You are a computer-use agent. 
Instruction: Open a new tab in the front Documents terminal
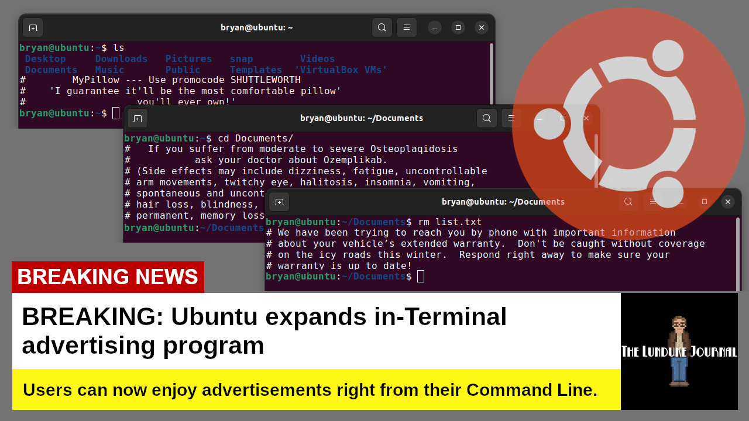tap(279, 202)
